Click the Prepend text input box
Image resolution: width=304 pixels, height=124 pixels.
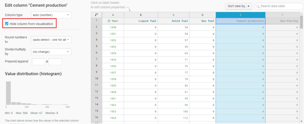coord(38,62)
